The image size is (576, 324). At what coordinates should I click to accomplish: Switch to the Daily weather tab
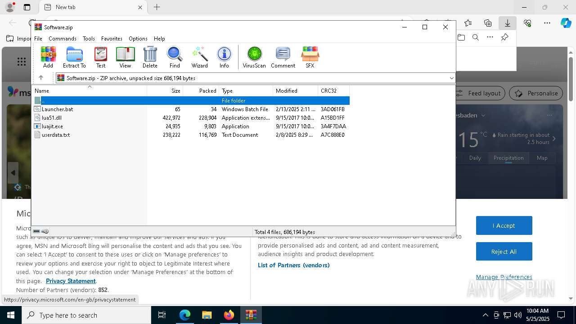coord(475,158)
